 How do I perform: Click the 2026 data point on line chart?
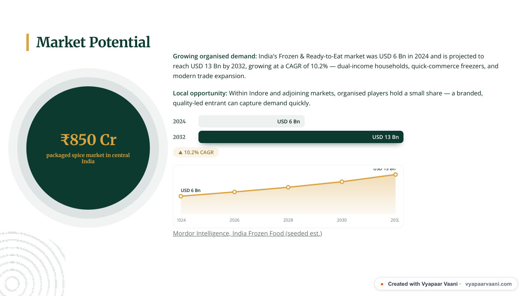click(x=234, y=192)
